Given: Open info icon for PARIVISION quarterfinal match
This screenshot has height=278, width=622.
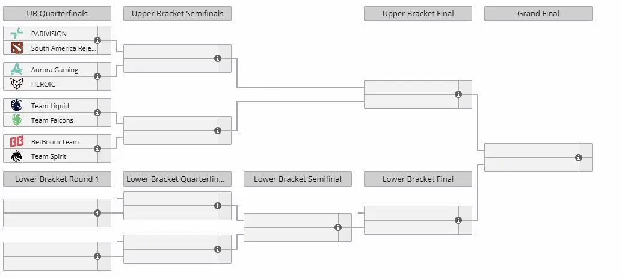Looking at the screenshot, I should pos(97,40).
